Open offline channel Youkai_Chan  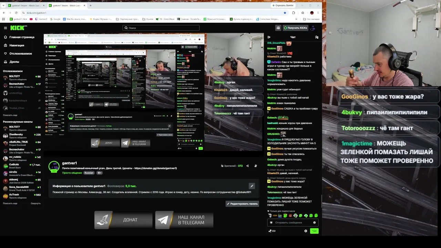(22, 108)
